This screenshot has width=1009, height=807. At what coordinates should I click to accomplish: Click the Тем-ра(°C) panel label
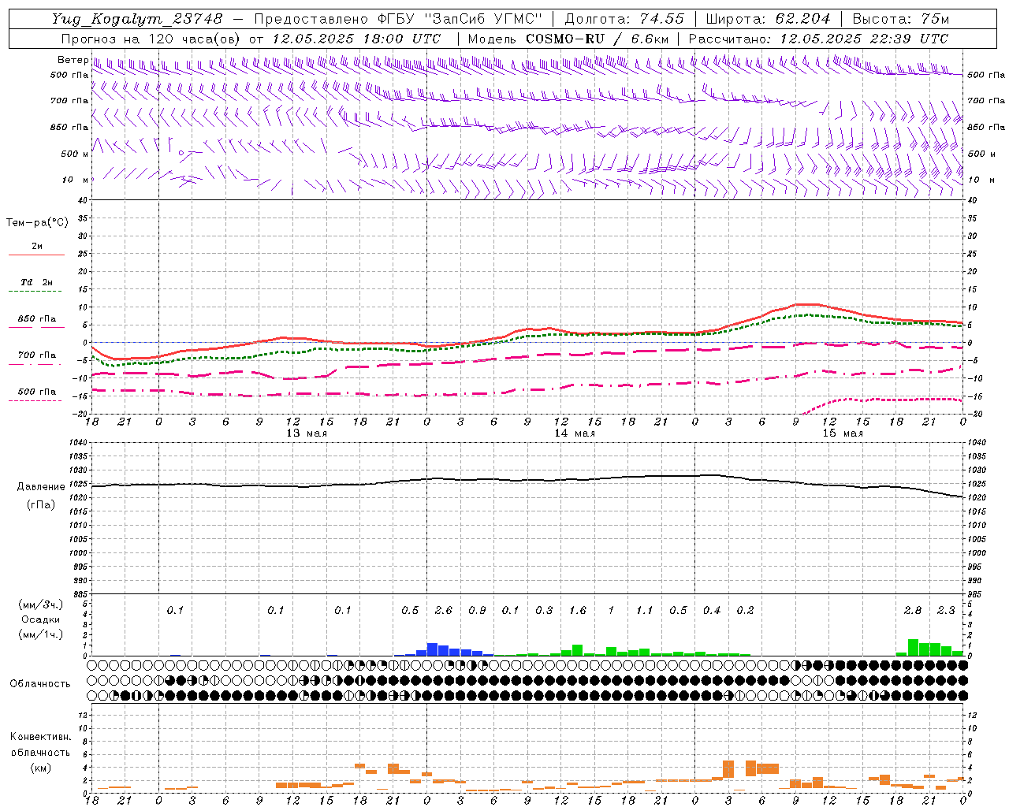point(37,223)
